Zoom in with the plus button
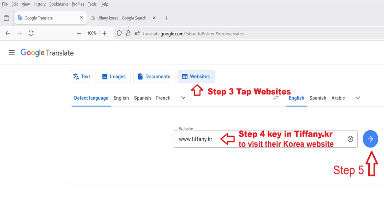This screenshot has height=216, width=384. point(104,33)
